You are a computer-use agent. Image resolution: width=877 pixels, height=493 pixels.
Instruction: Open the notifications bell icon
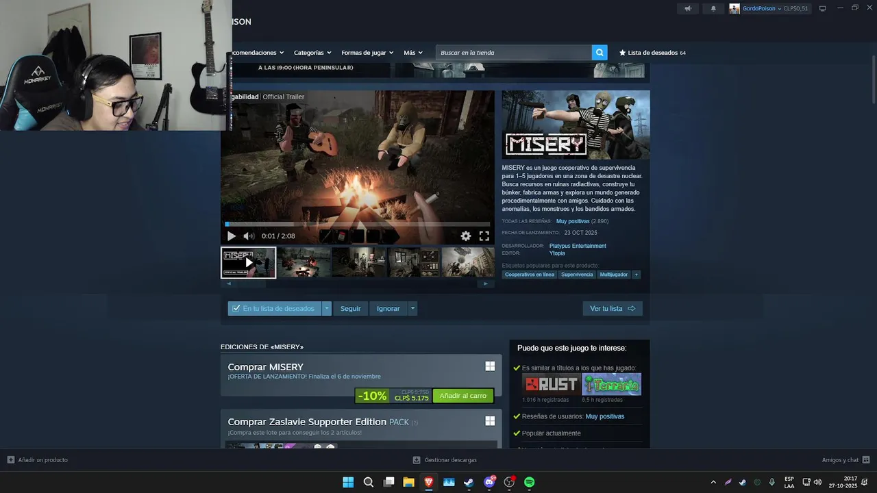pyautogui.click(x=713, y=8)
